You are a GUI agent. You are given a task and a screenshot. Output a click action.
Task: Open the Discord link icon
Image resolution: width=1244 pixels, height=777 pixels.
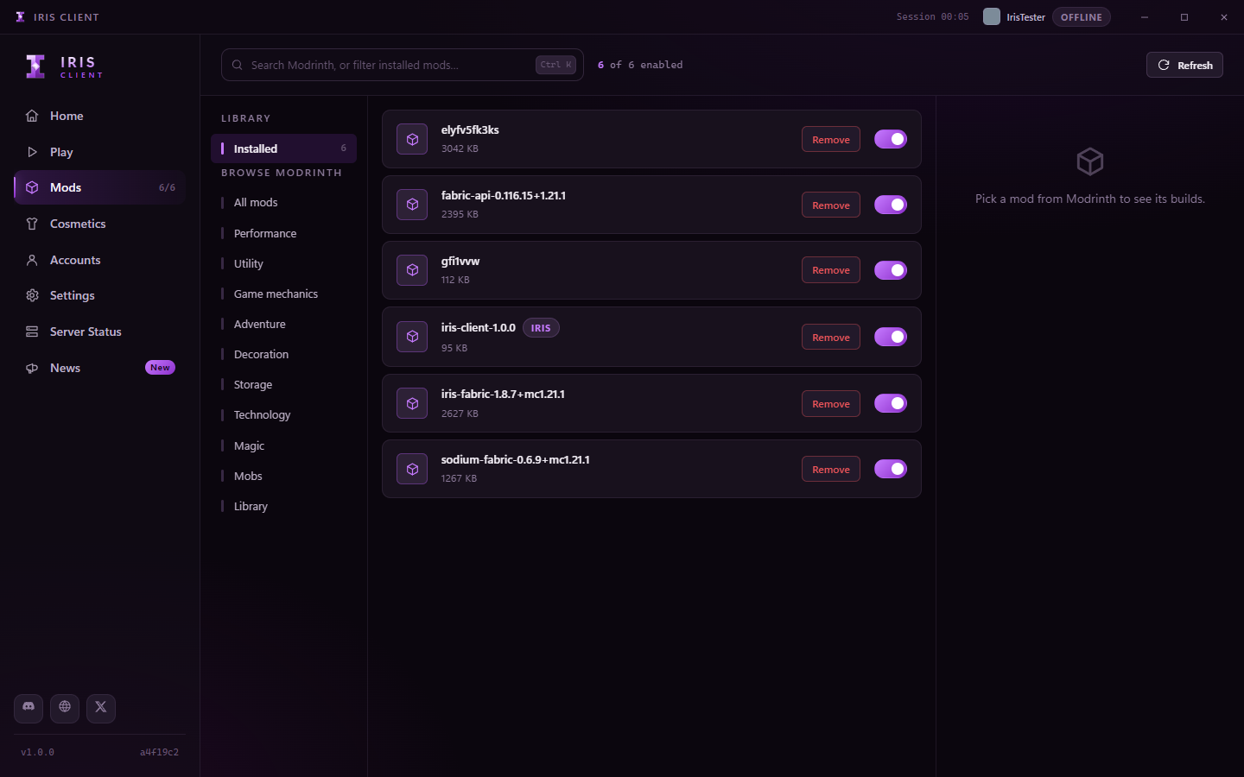pos(29,708)
